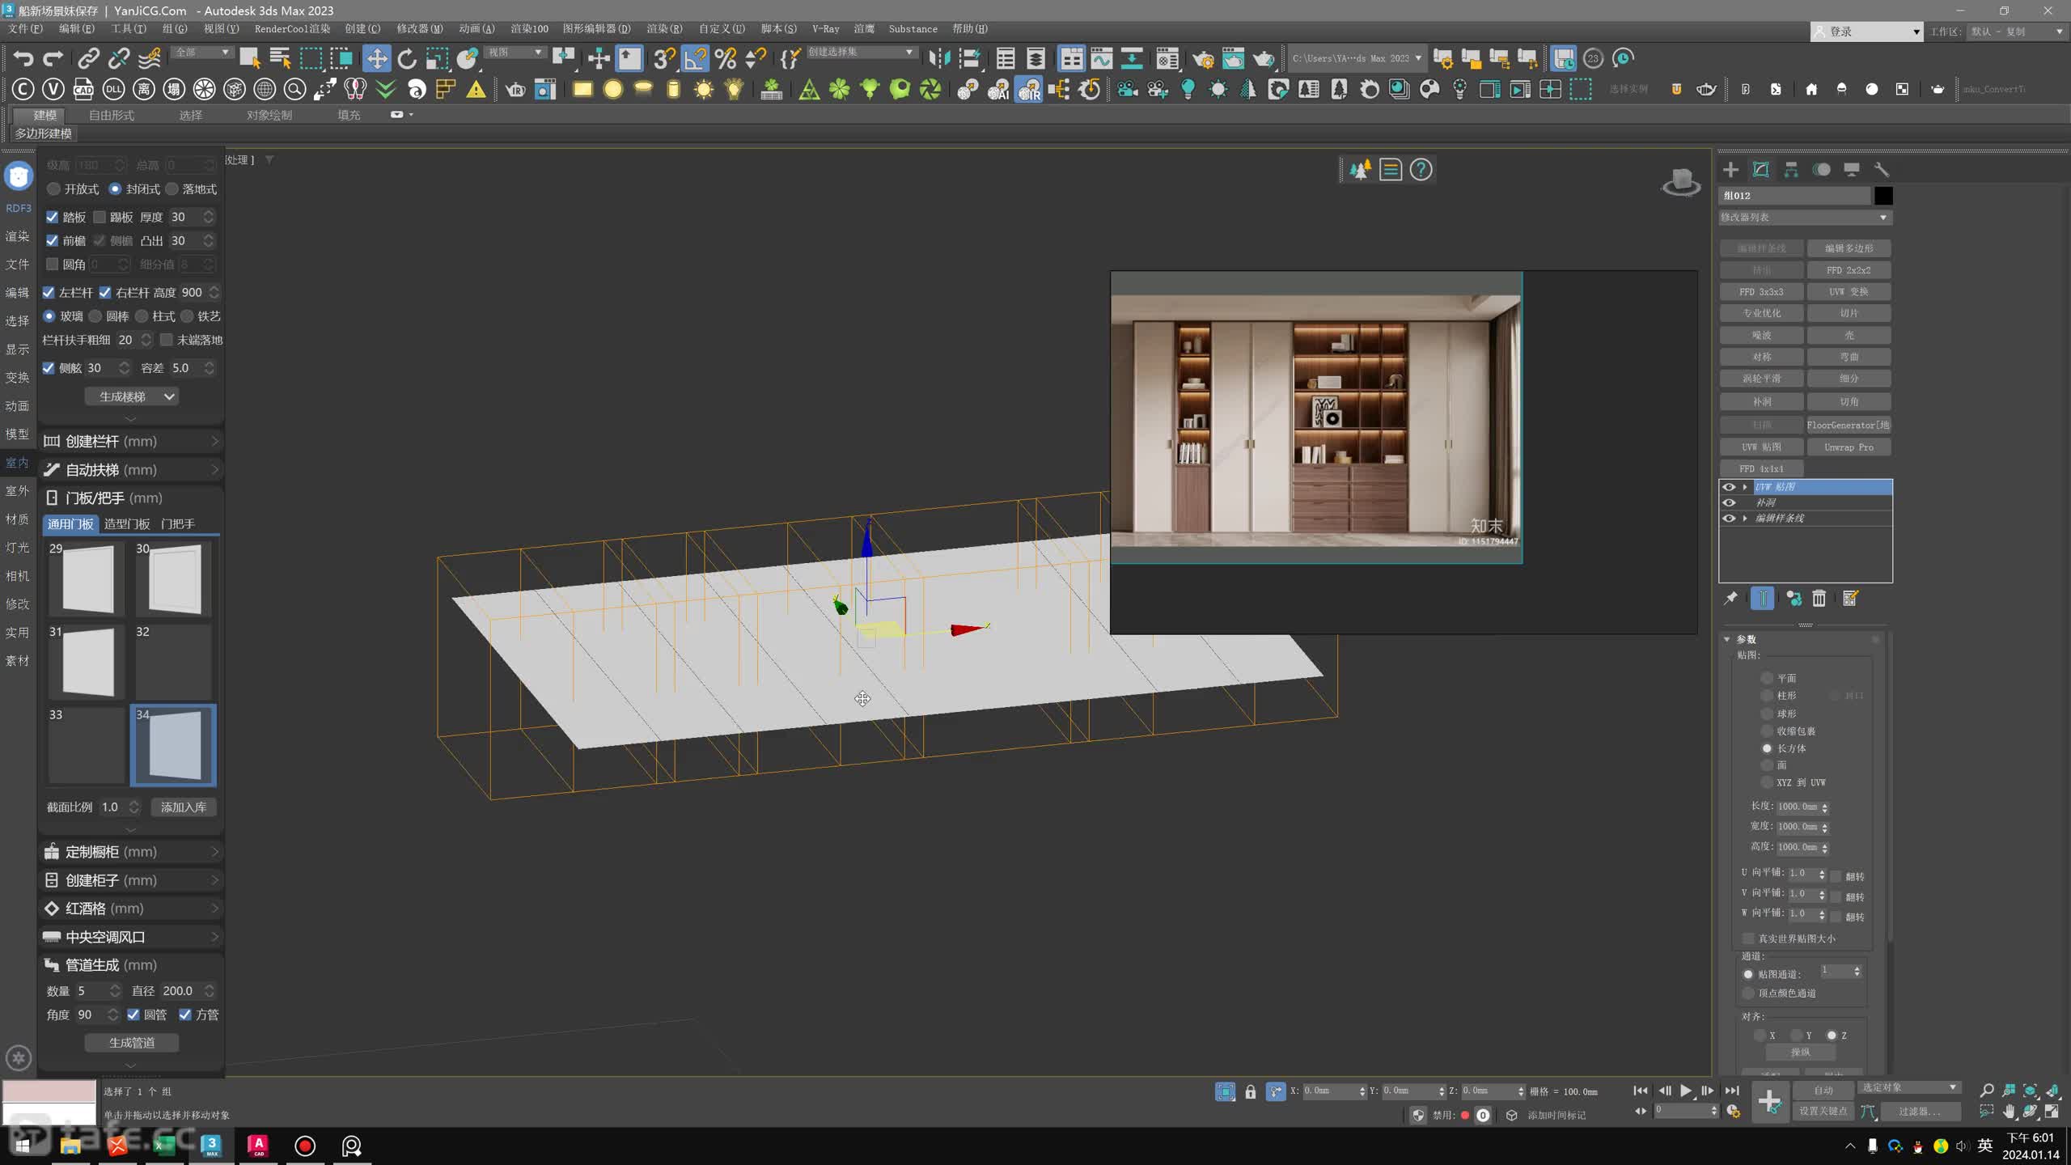Click the plugin settings gear icon

(19, 1057)
